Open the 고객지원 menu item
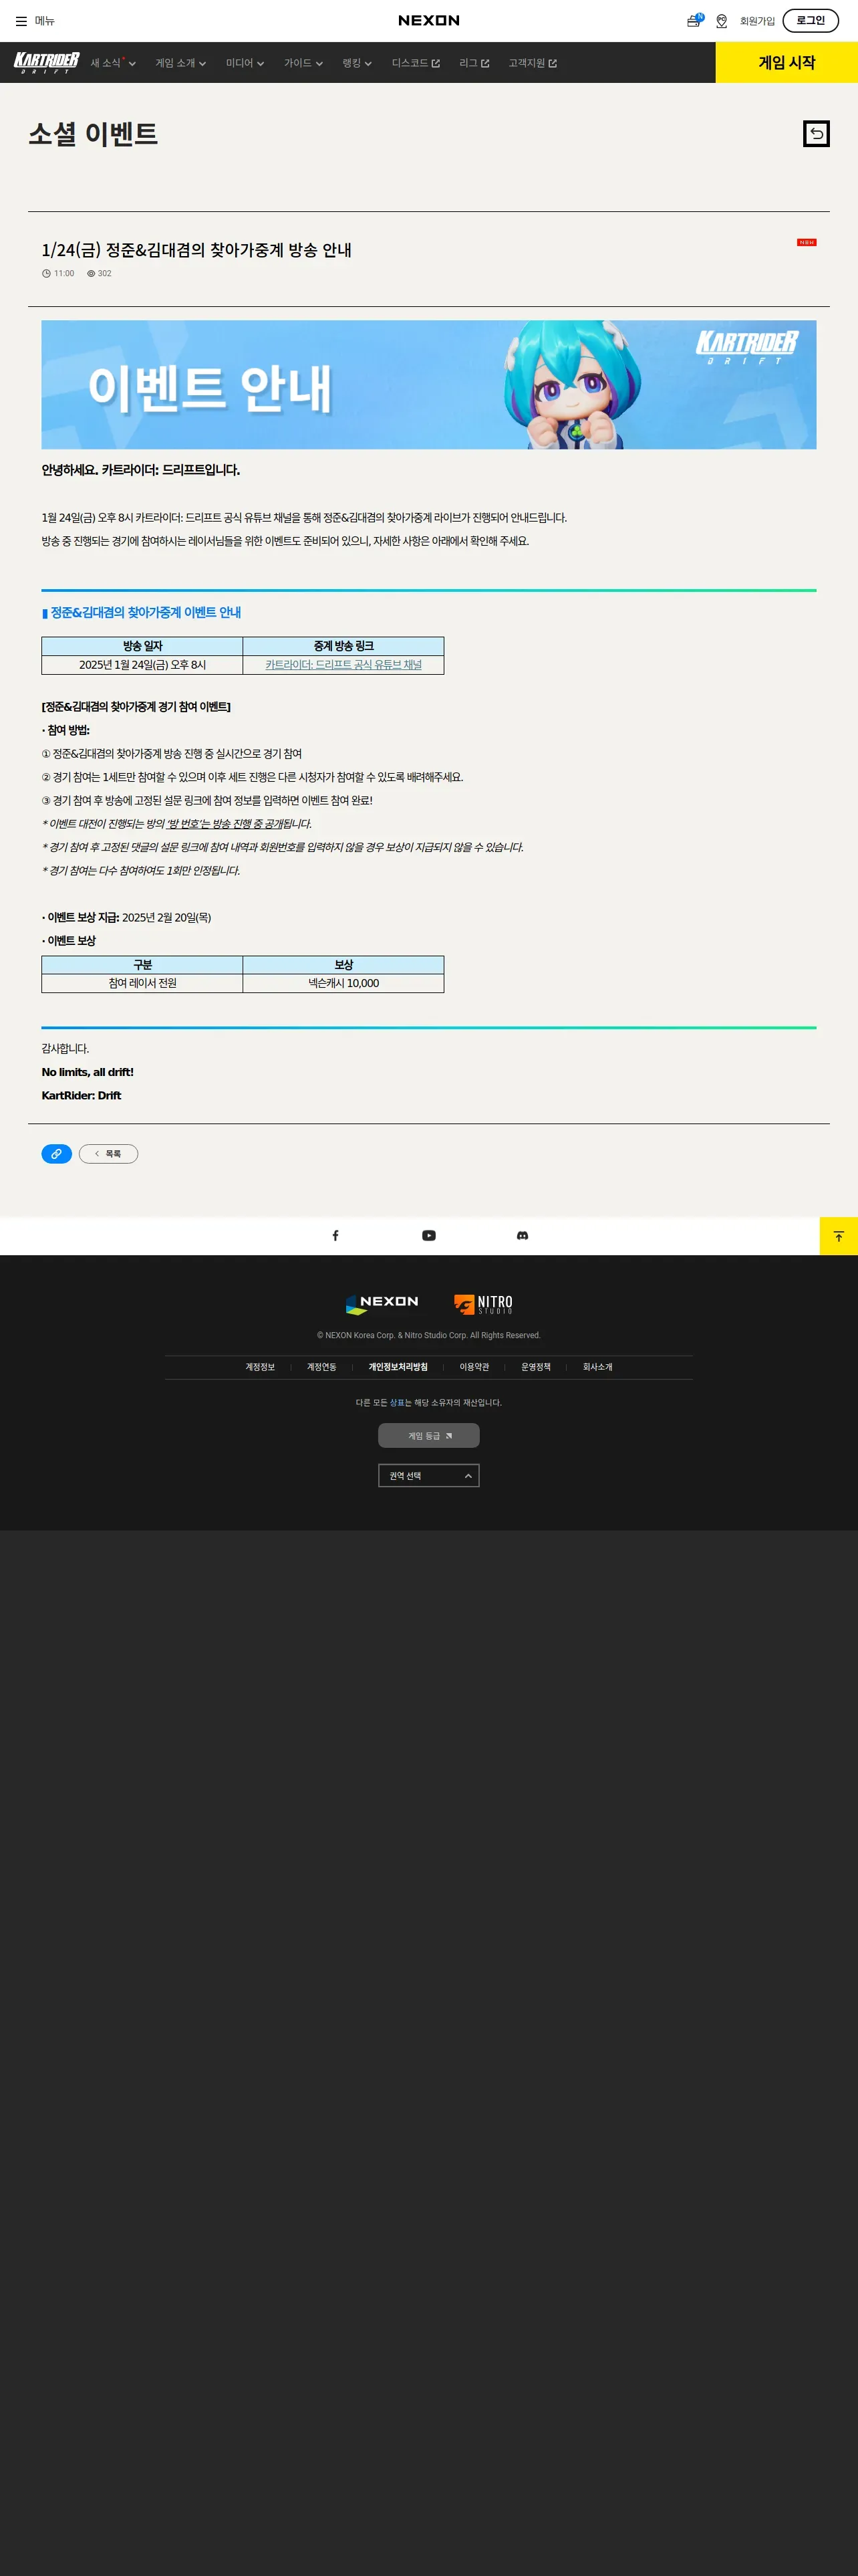 [533, 63]
